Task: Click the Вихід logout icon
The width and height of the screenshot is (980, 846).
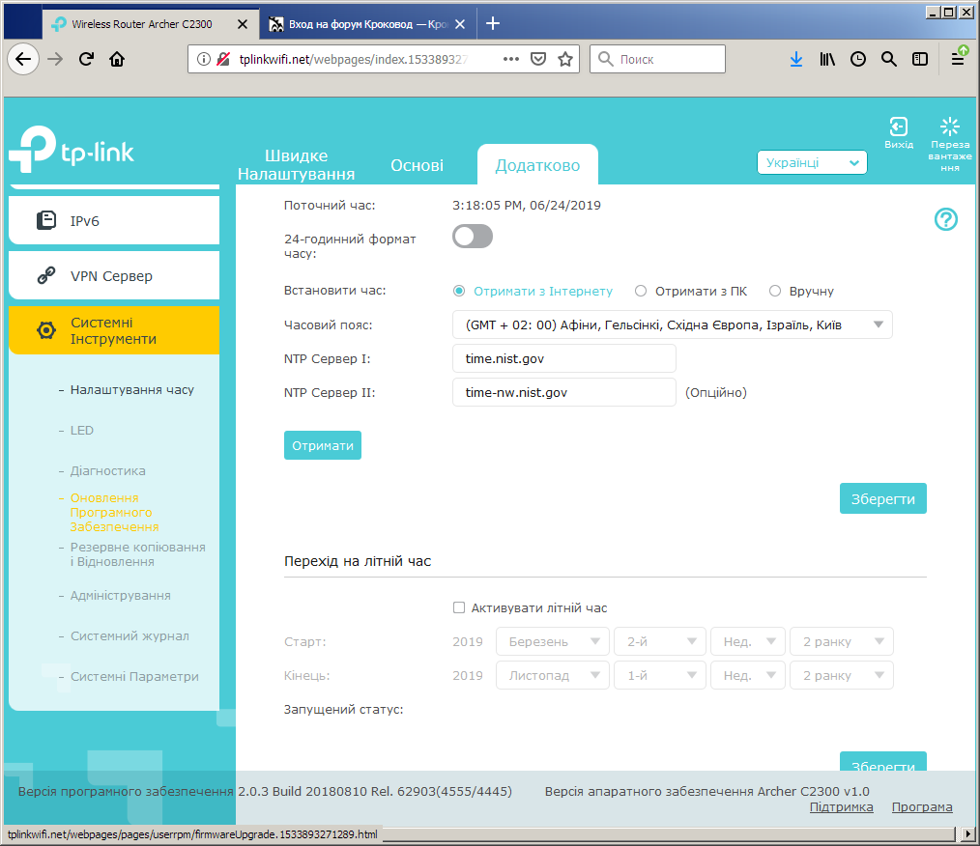Action: pos(898,127)
